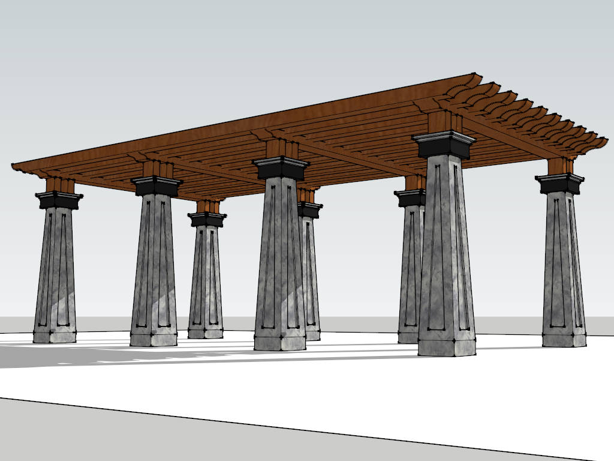
Task: Click the black capital of the center front column
Action: [281, 168]
